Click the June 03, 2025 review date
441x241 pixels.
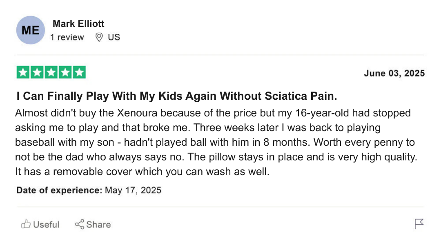[394, 73]
